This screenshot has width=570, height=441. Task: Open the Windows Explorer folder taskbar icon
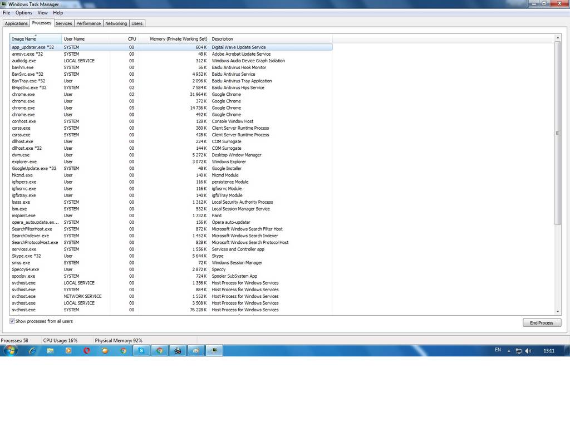click(x=50, y=350)
